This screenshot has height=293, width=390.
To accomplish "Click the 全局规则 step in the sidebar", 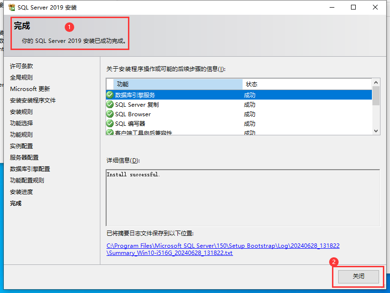I will coord(21,78).
